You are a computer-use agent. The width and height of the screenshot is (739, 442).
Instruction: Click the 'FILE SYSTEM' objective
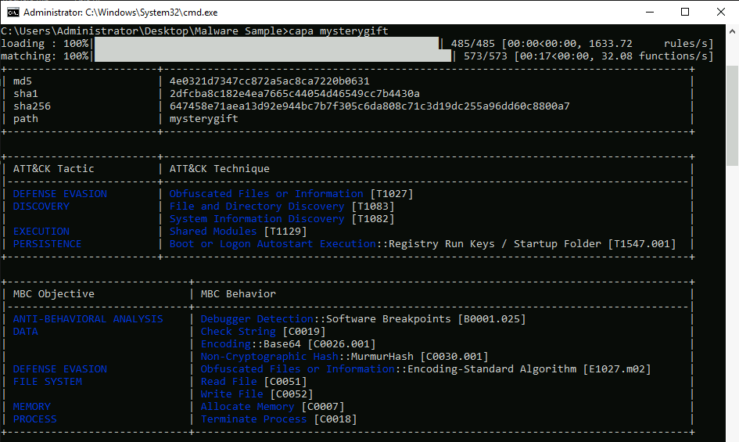pos(47,382)
